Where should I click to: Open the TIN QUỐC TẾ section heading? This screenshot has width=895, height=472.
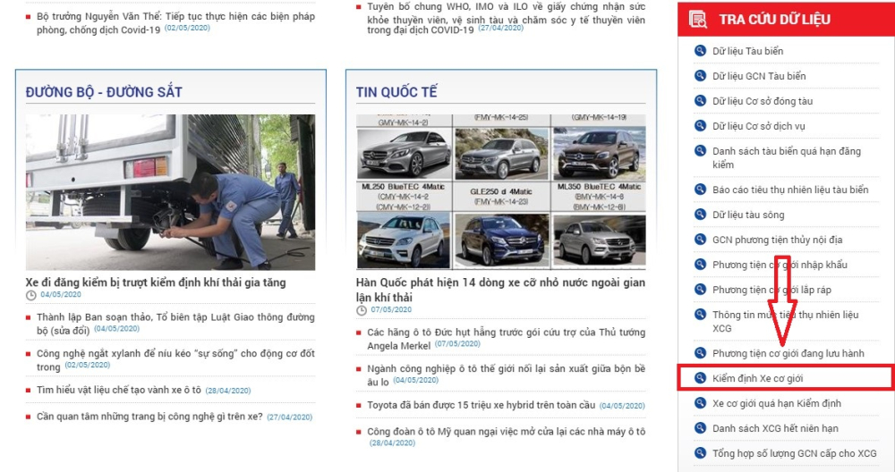point(396,92)
